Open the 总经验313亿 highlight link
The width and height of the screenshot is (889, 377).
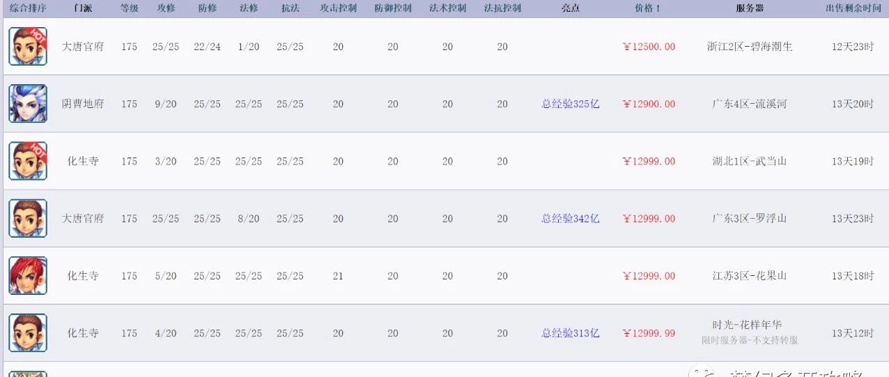coord(571,332)
